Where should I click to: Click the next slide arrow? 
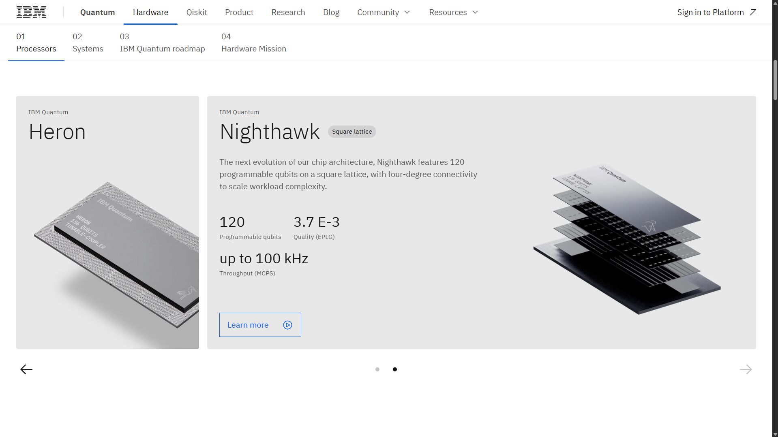click(746, 369)
